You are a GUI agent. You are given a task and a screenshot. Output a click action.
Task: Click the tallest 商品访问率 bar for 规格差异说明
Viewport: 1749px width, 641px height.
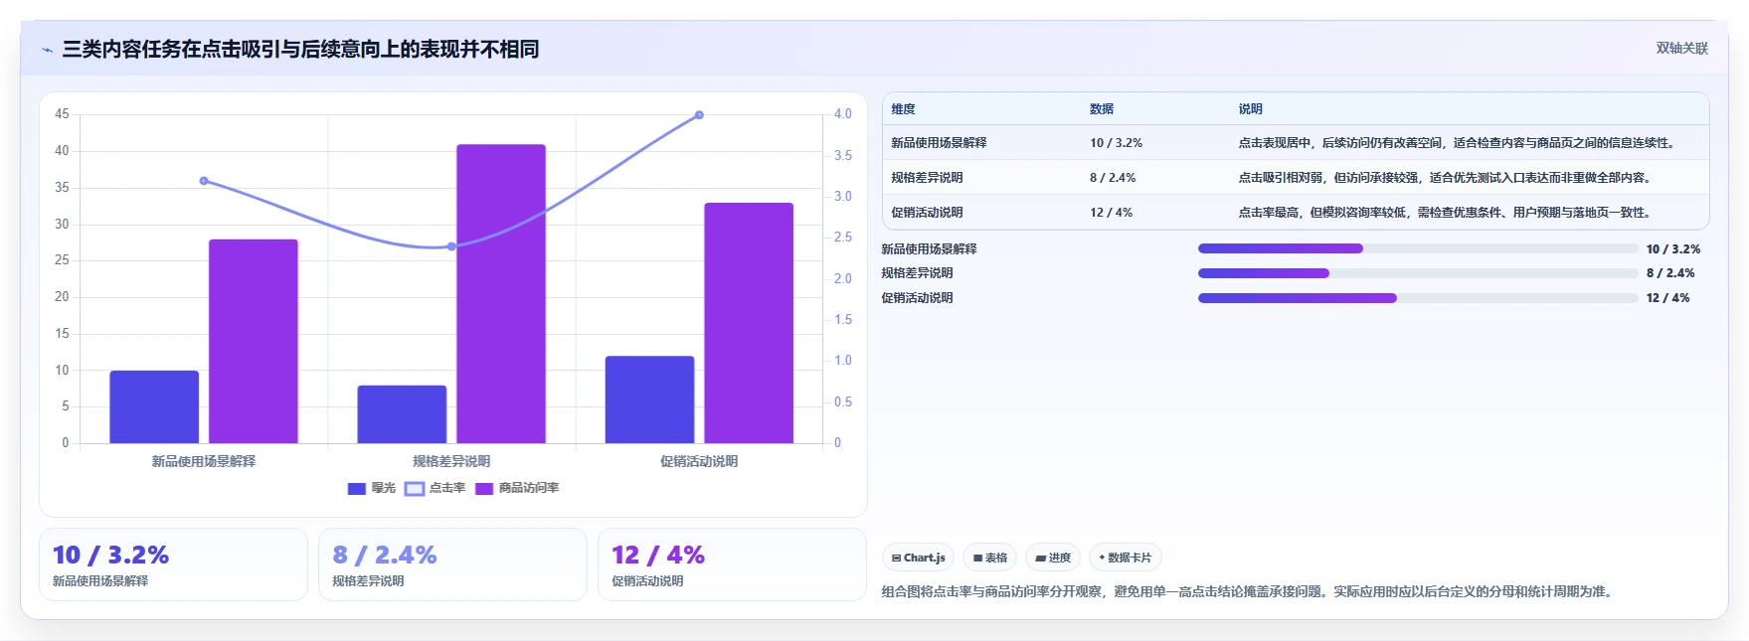(x=501, y=294)
